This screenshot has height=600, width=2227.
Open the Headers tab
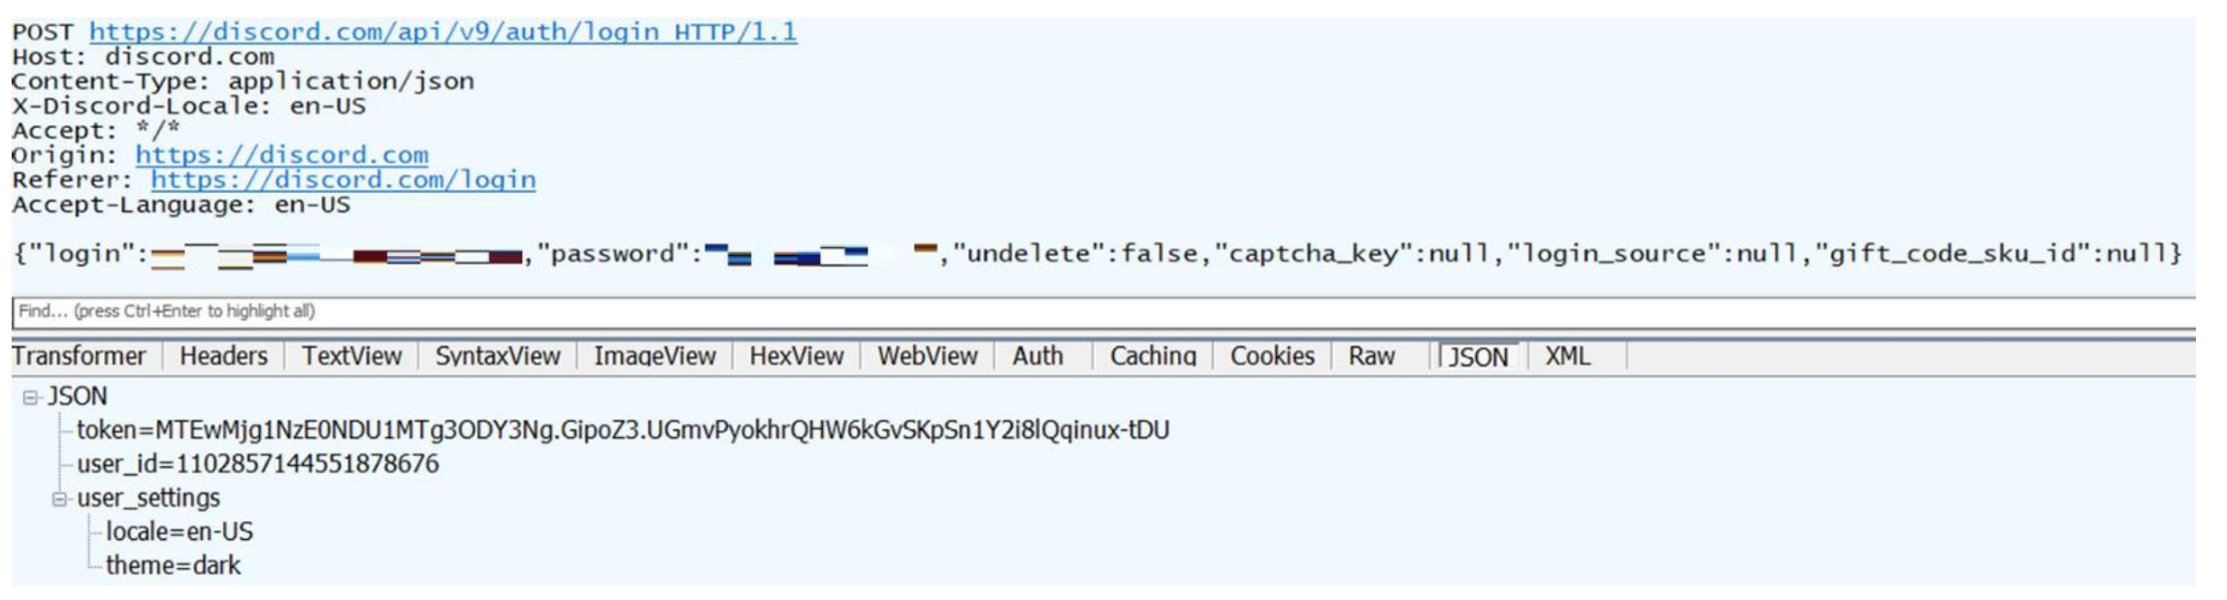(223, 357)
